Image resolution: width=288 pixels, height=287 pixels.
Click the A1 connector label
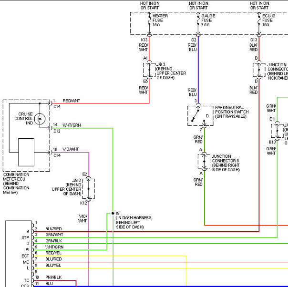pos(145,58)
